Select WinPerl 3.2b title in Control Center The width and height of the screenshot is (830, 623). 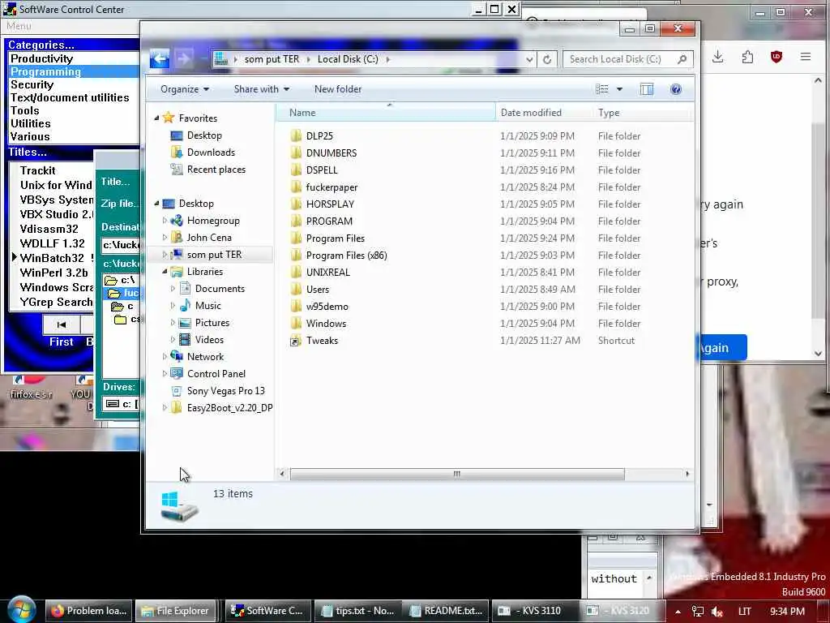(54, 273)
